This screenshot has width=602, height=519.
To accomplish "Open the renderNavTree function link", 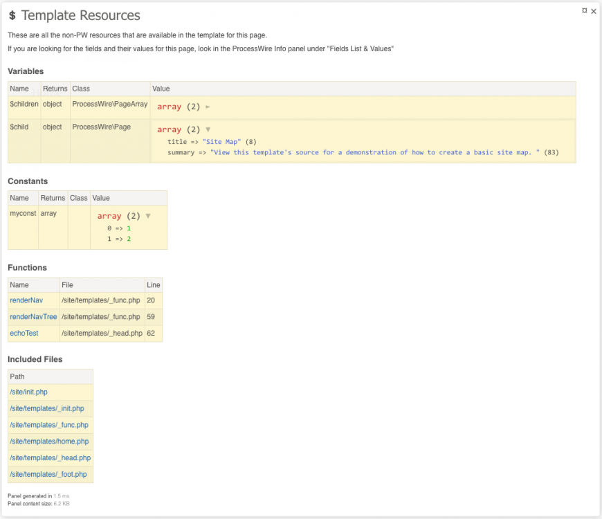I will 33,317.
